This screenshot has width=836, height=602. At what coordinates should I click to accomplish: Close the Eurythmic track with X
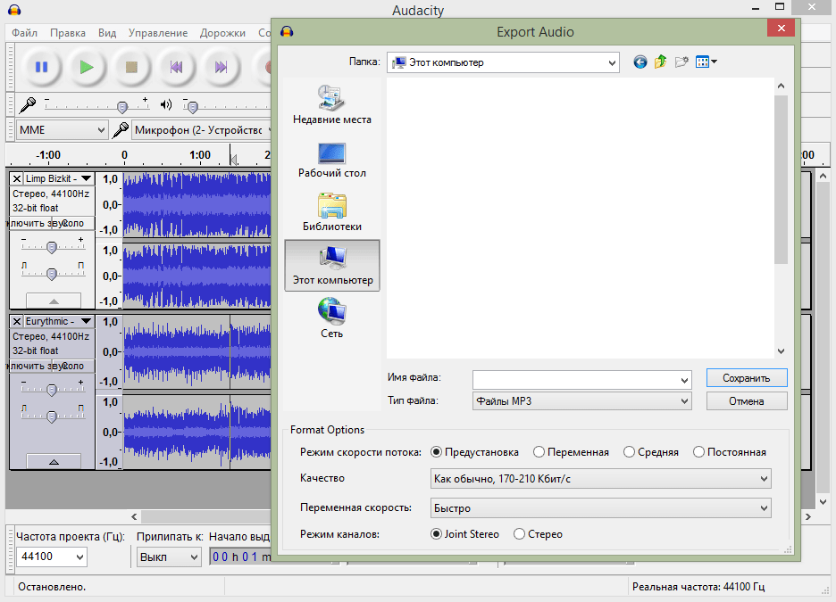(17, 321)
